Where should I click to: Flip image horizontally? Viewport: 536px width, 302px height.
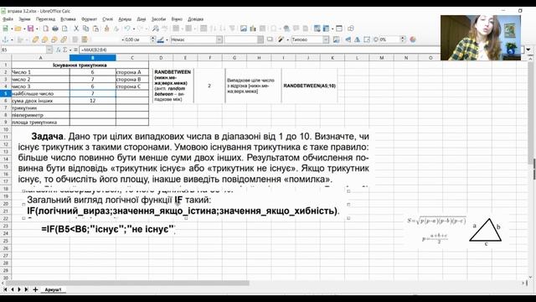[358, 39]
